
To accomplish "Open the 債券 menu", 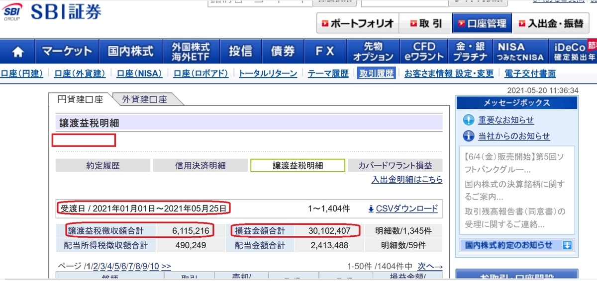I will coord(283,52).
